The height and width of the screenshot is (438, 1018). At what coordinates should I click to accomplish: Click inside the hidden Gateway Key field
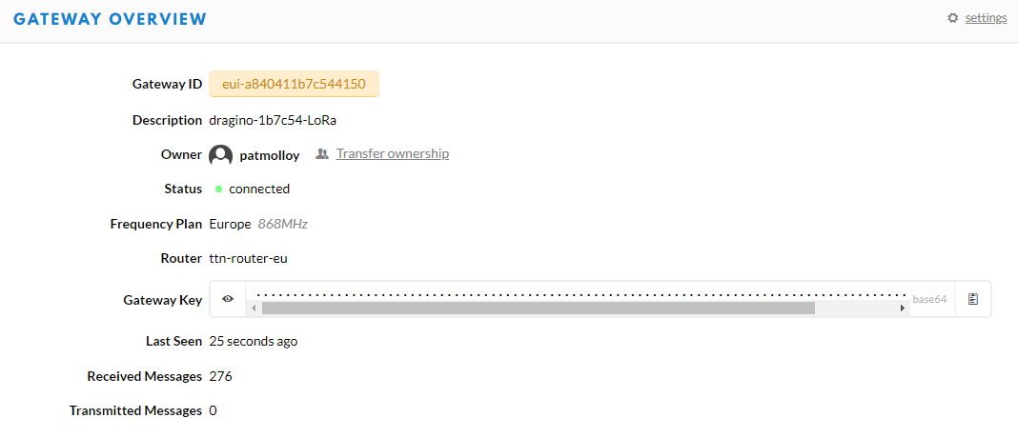(x=578, y=294)
